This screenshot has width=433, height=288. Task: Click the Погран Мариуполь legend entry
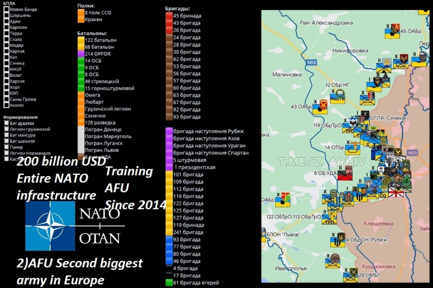point(108,136)
